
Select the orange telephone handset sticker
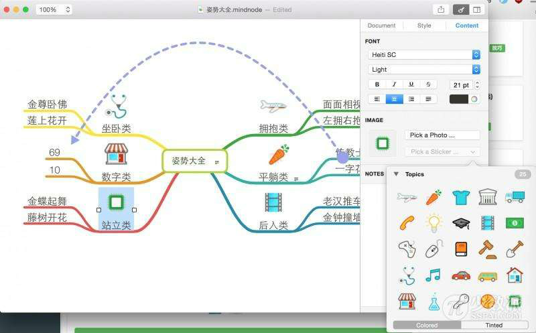pos(407,223)
